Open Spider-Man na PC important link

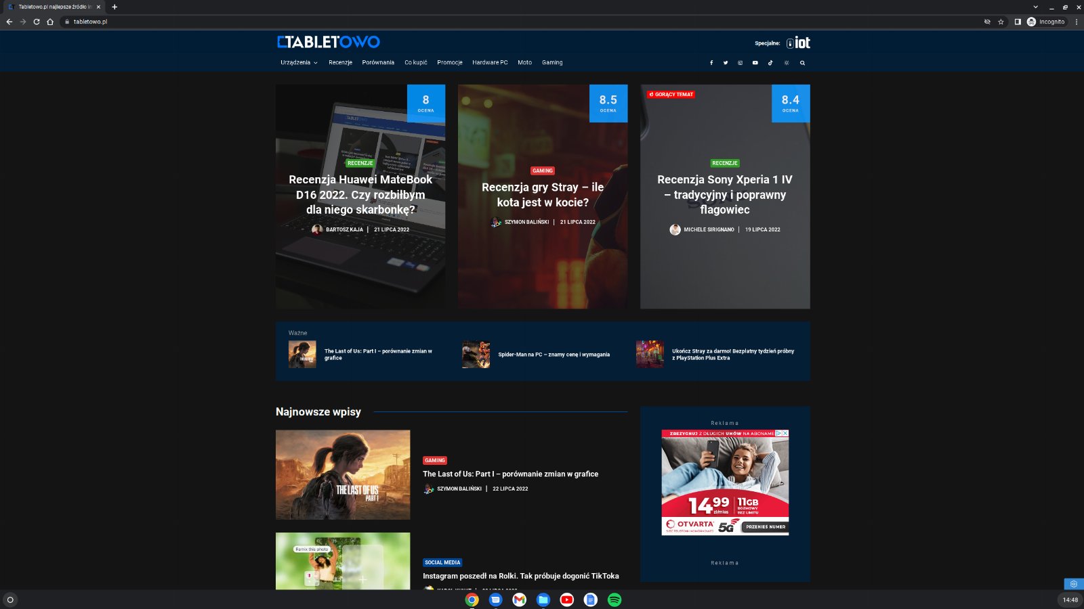click(554, 355)
